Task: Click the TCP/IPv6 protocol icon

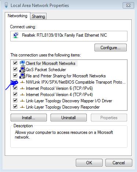Action: tap(22, 88)
